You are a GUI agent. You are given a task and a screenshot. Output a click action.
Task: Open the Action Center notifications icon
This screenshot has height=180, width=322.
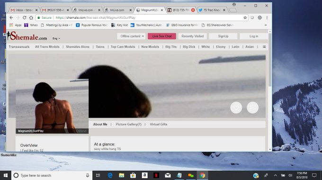click(314, 175)
